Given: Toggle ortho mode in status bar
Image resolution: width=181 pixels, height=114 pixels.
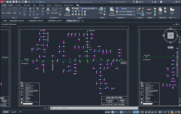Looking at the screenshot, I should [x=121, y=112].
